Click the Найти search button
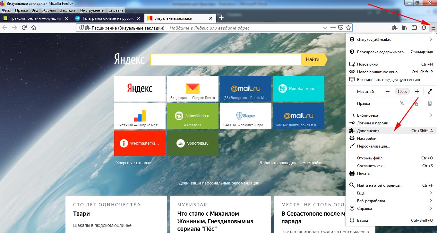The height and width of the screenshot is (233, 437). point(314,59)
